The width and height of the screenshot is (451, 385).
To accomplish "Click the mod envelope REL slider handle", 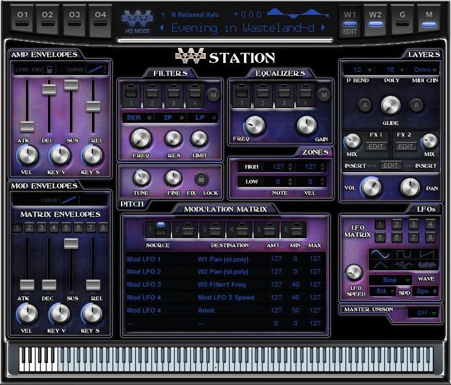I will point(93,285).
